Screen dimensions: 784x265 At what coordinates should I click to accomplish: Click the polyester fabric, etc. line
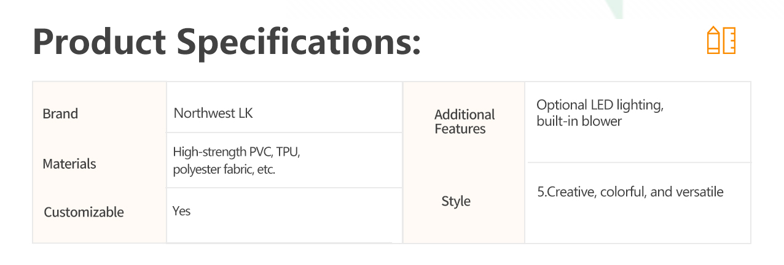click(x=224, y=169)
